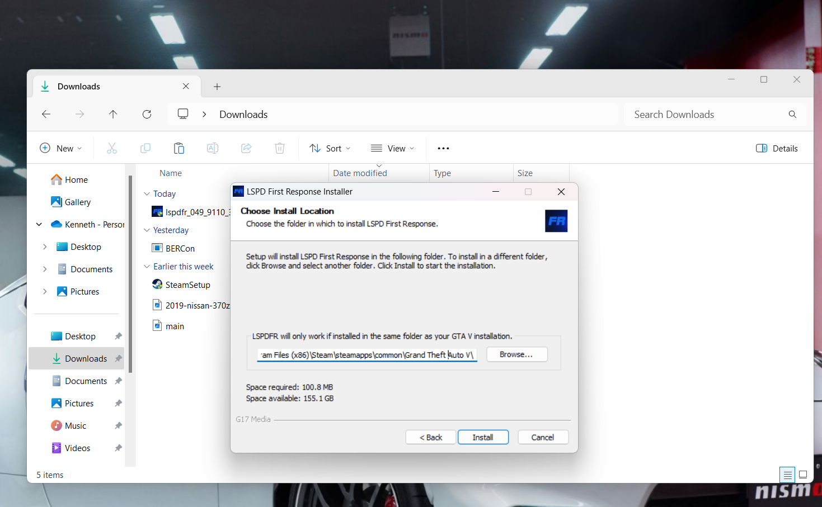
Task: Click the Install button in the installer
Action: 482,437
